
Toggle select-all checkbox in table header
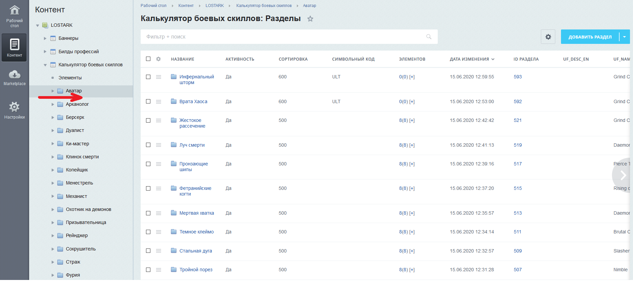[x=148, y=59]
